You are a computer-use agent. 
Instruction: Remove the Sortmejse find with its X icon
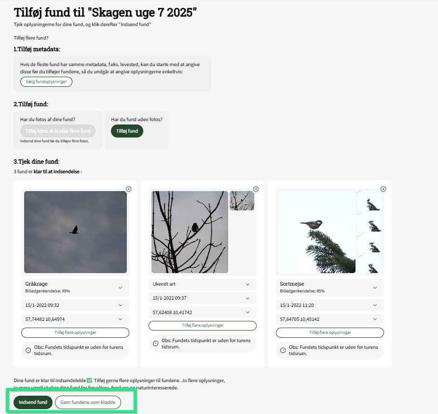click(383, 189)
